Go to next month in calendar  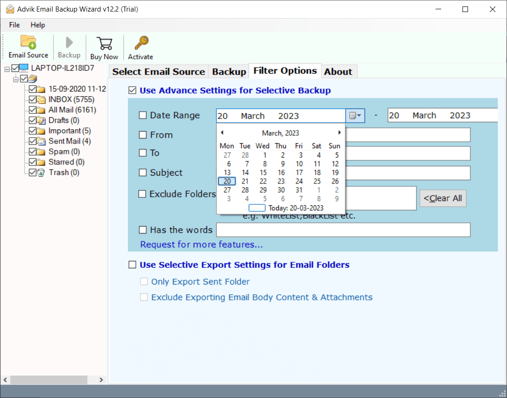pyautogui.click(x=339, y=133)
